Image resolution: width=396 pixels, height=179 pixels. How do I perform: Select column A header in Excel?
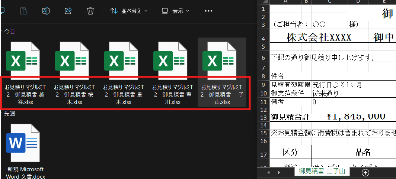[x=286, y=1]
